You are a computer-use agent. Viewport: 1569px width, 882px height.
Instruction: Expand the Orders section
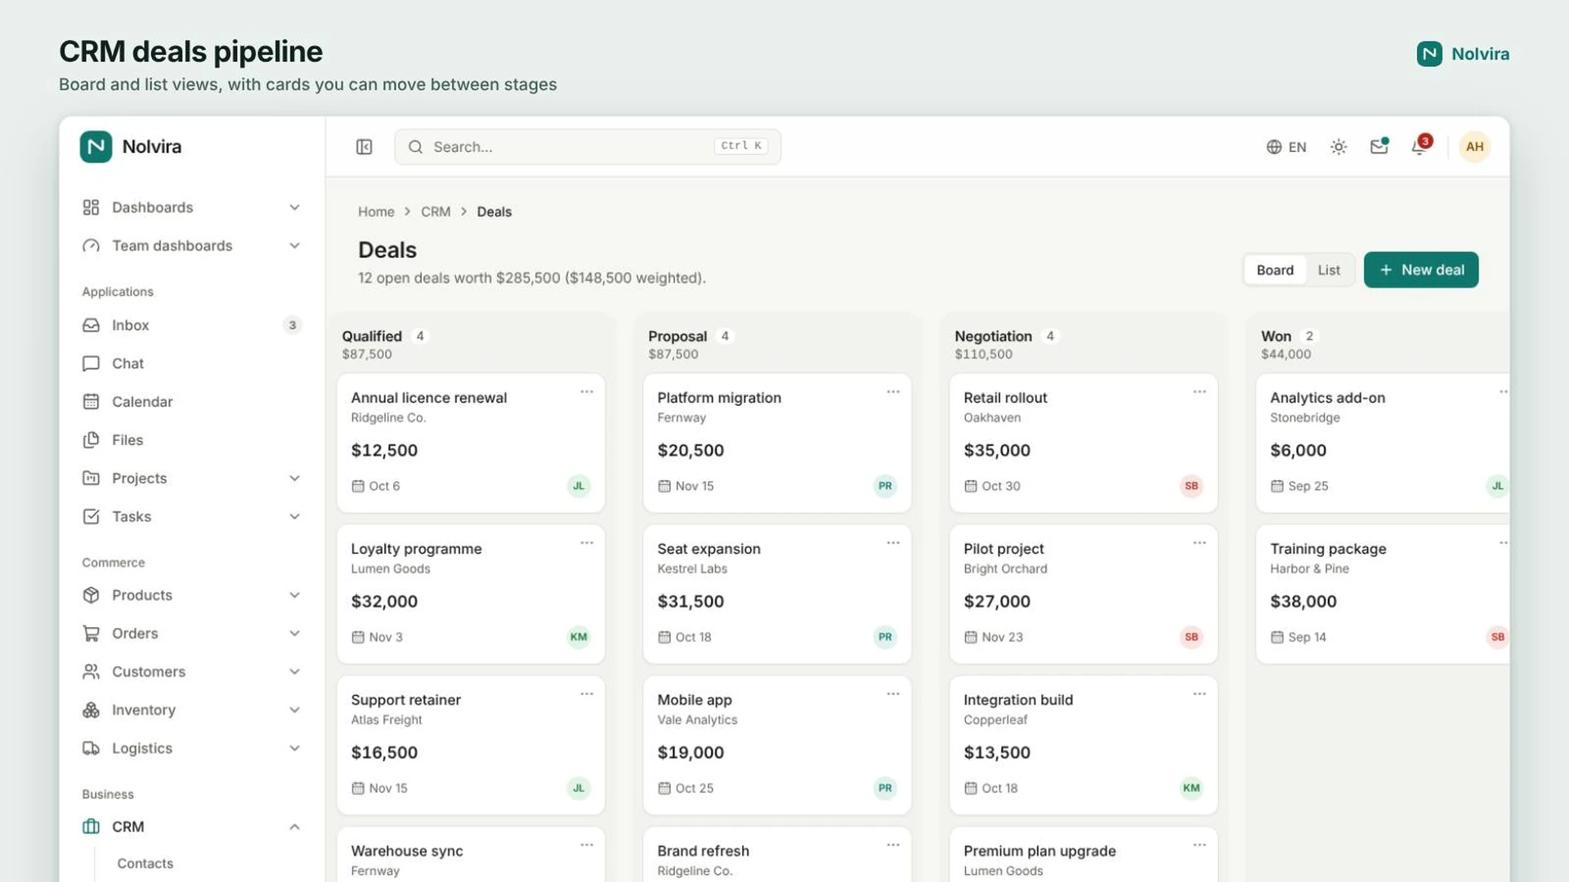tap(191, 634)
